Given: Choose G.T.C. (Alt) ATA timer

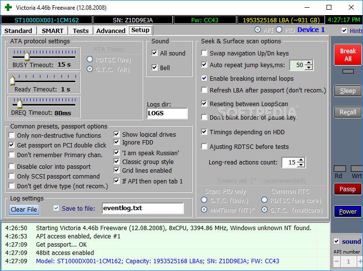Looking at the screenshot, I should point(90,69).
